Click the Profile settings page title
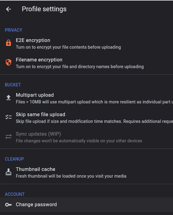173x215 pixels. pyautogui.click(x=44, y=9)
